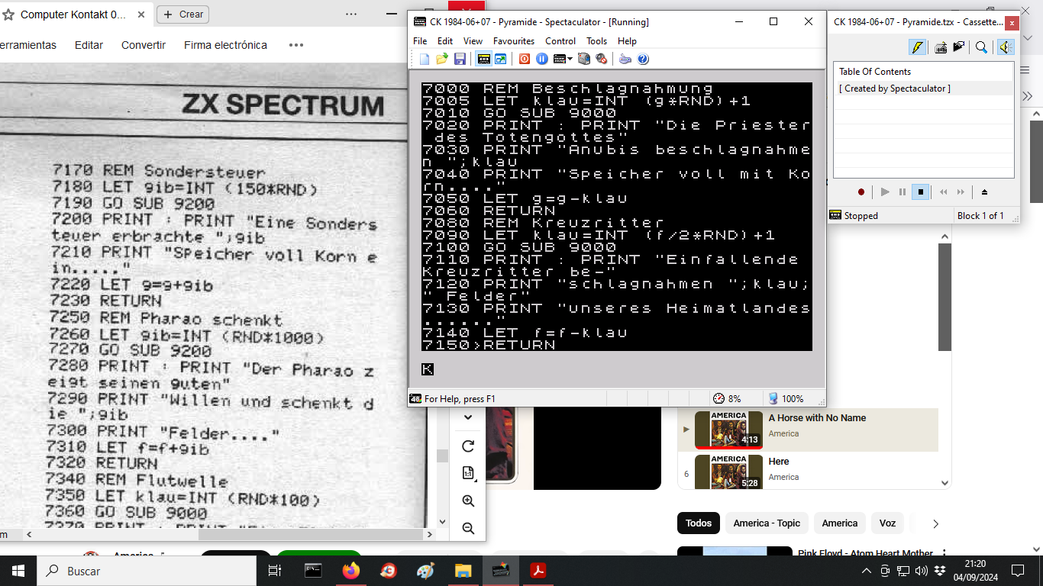Rewind to previous tape block

pos(944,192)
